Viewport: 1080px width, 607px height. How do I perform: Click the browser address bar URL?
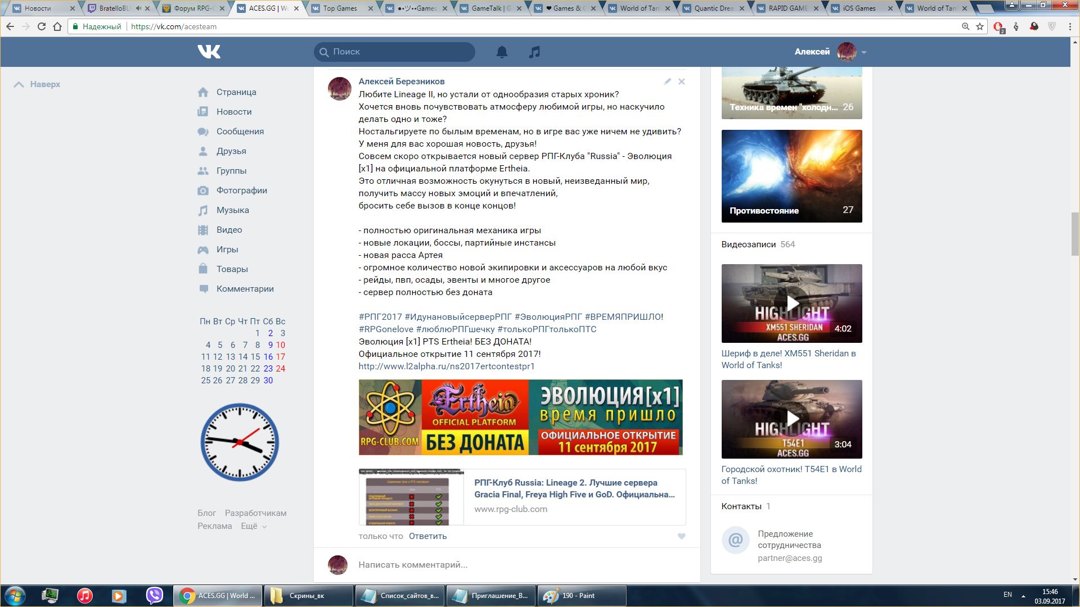(173, 26)
